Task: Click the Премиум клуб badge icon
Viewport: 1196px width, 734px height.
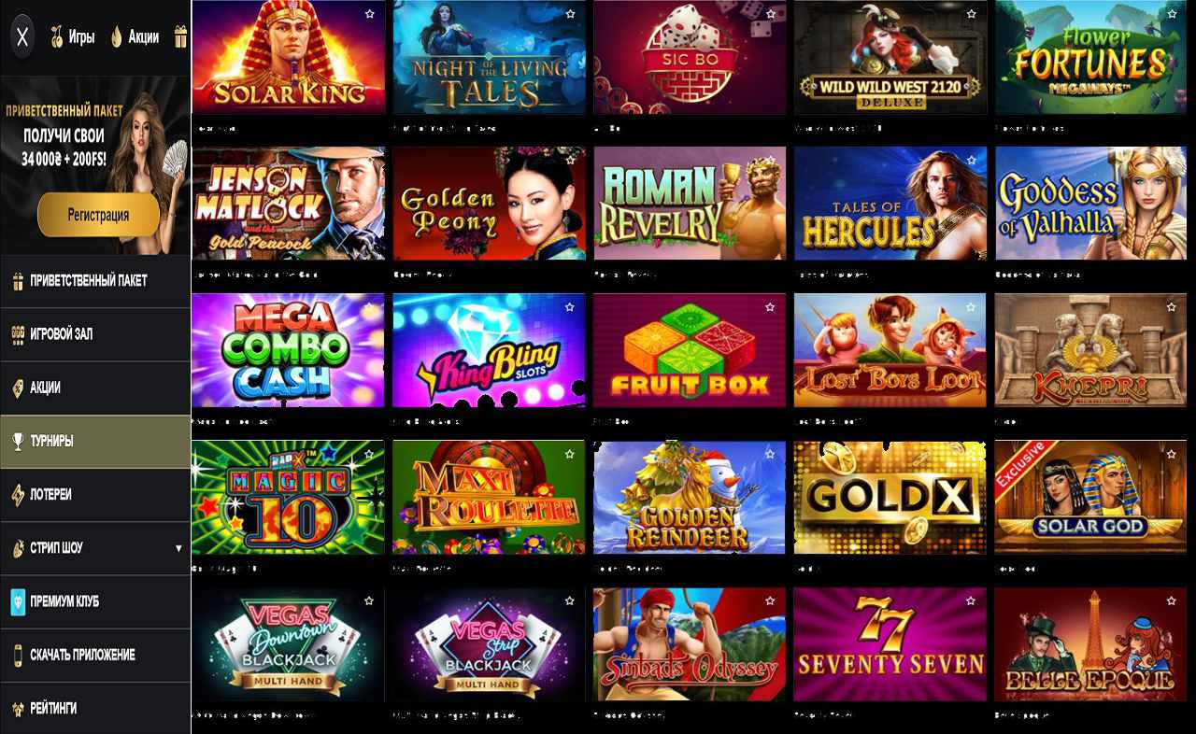Action: coord(18,601)
